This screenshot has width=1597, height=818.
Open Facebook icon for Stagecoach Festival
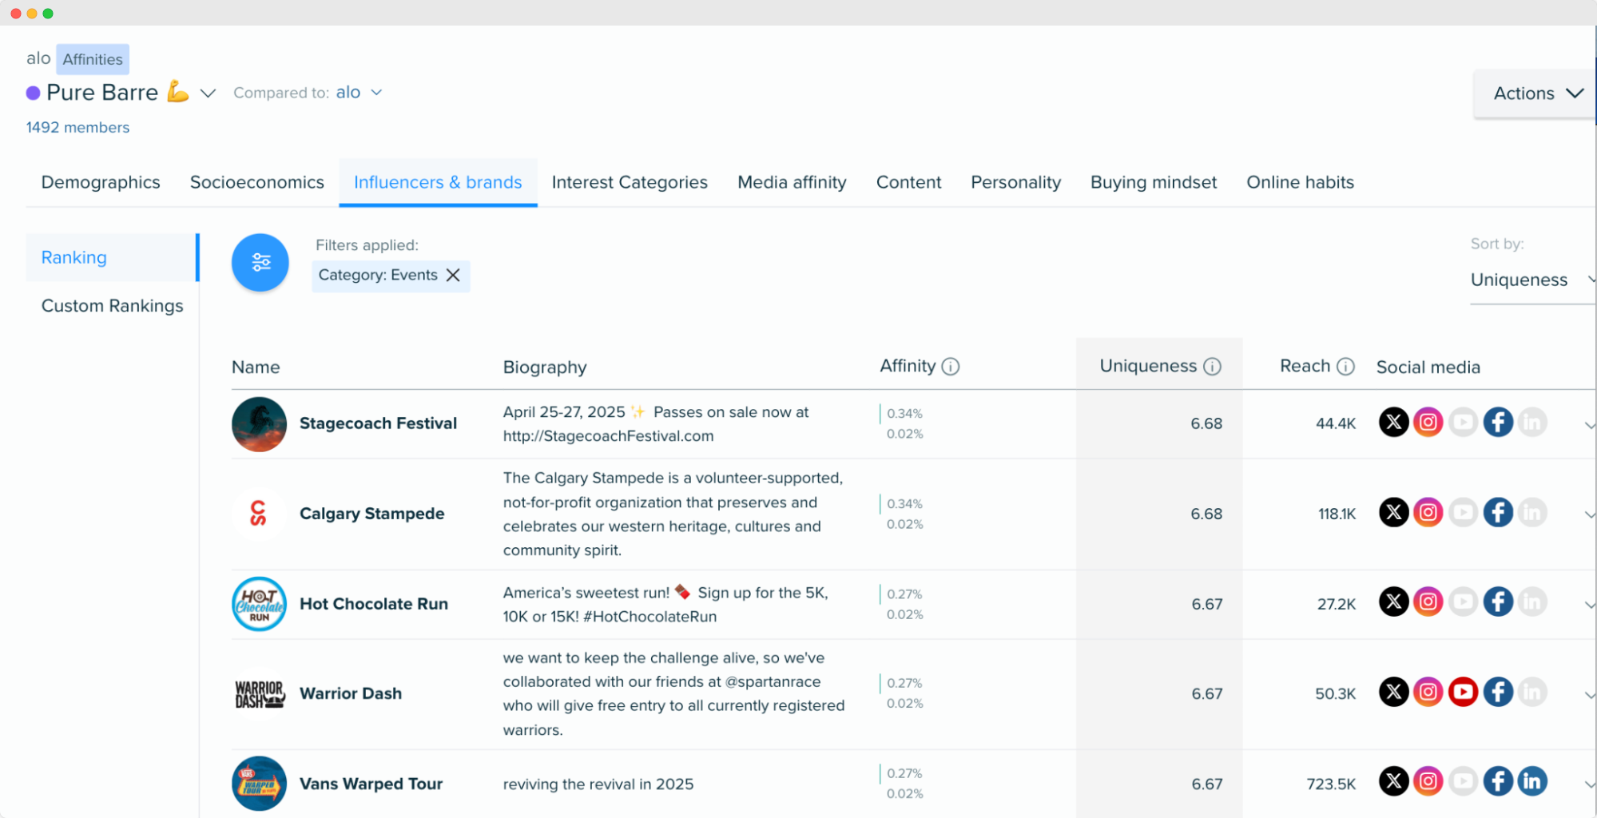(x=1498, y=422)
